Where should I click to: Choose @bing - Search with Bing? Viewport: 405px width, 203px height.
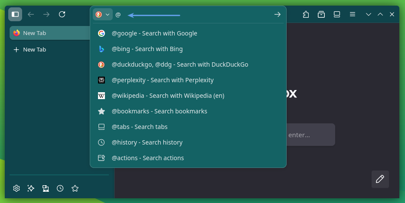[x=147, y=49]
